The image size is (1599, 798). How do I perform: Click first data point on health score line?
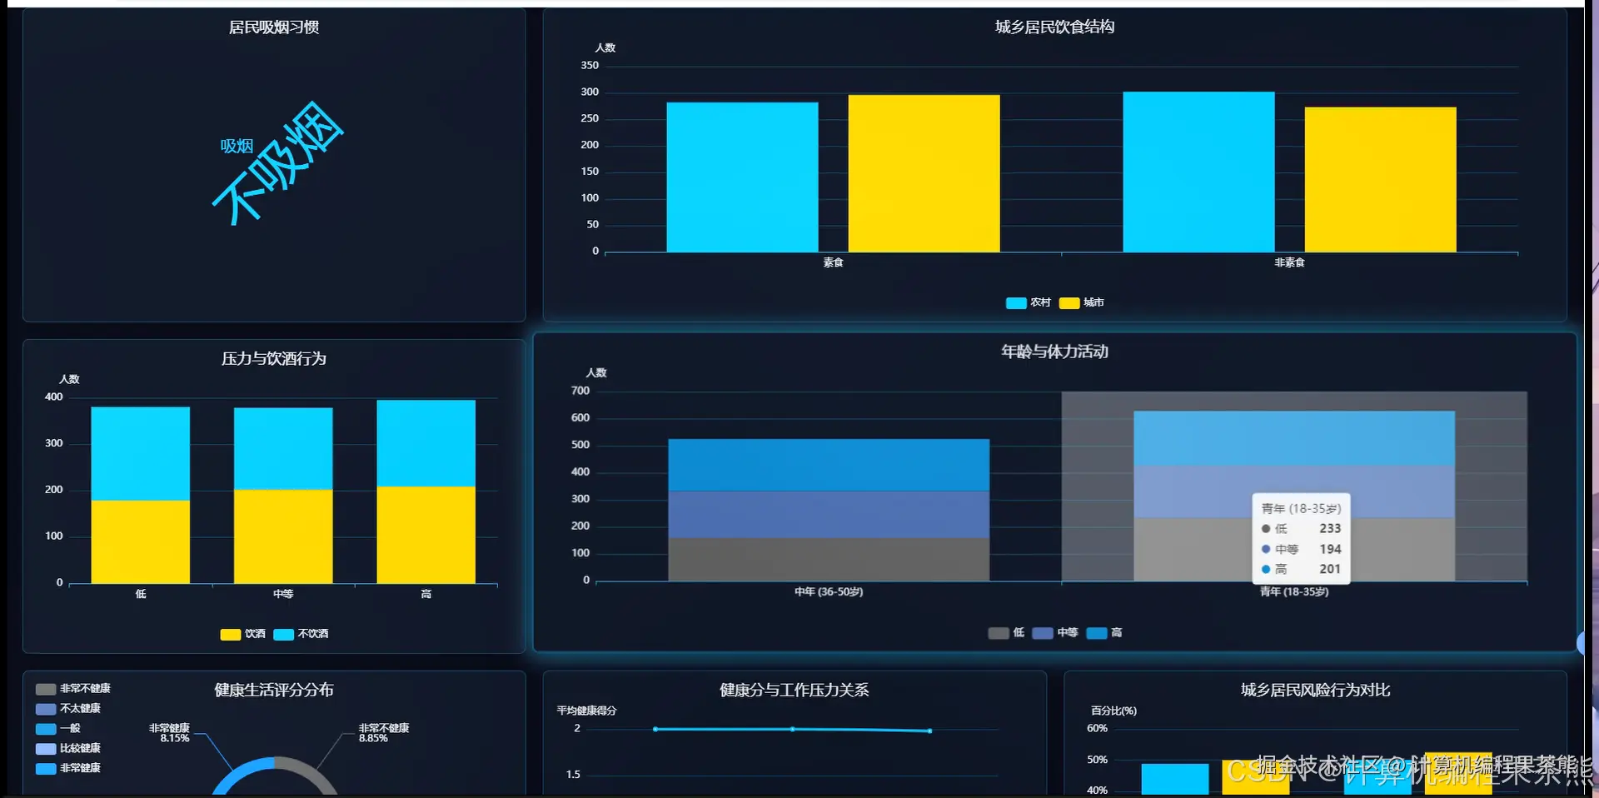(x=655, y=729)
